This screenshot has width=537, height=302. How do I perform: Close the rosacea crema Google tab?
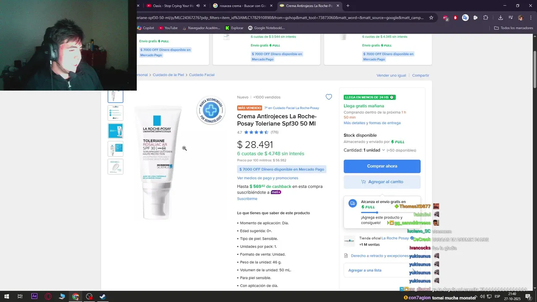(271, 6)
